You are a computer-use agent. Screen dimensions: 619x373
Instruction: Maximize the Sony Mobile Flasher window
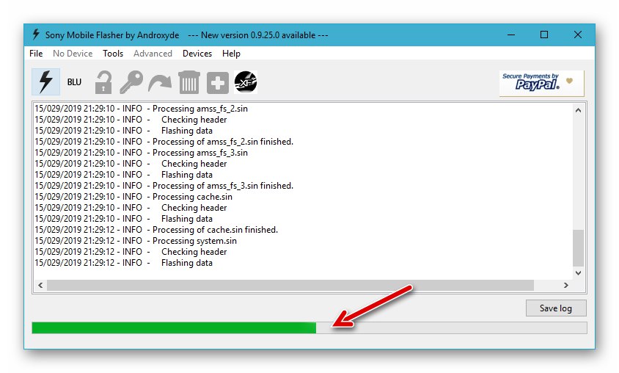pyautogui.click(x=544, y=35)
